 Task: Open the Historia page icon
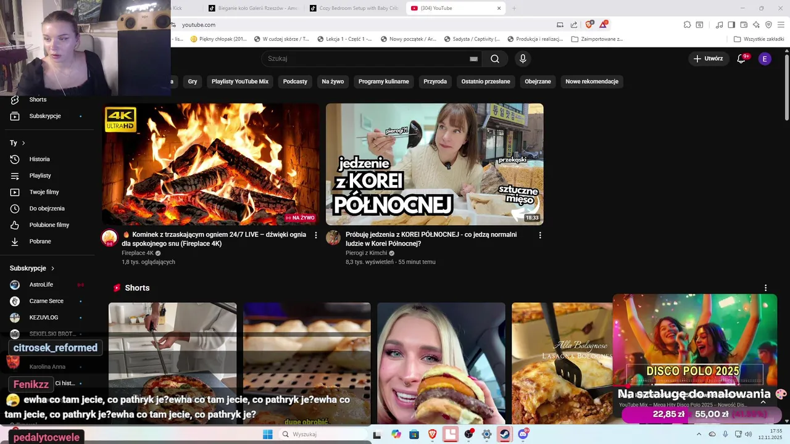click(15, 159)
